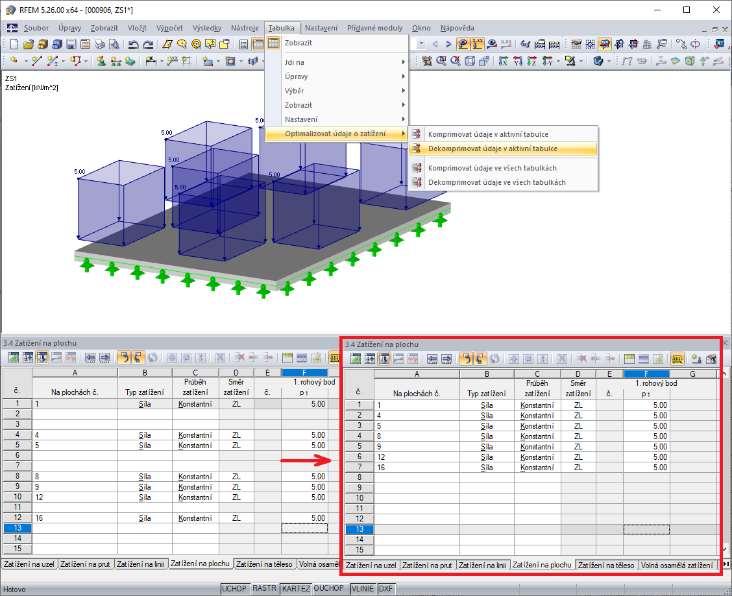The width and height of the screenshot is (732, 596).
Task: Click the isometric wireframe view icon
Action: point(470,61)
